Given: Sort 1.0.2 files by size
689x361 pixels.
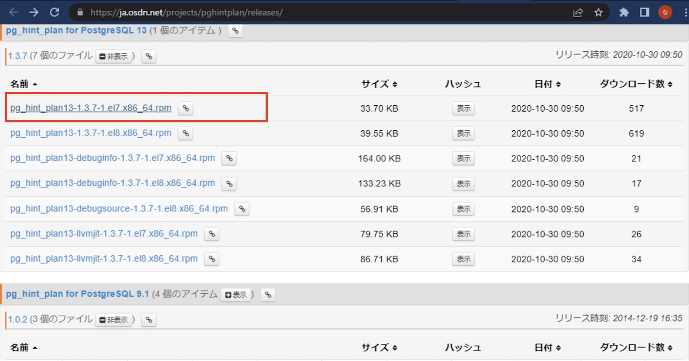Looking at the screenshot, I should (x=379, y=348).
